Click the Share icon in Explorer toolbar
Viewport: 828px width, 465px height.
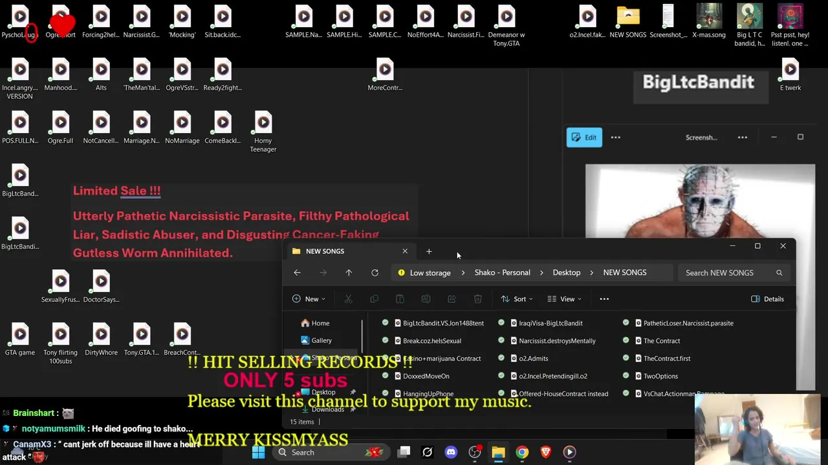[452, 299]
